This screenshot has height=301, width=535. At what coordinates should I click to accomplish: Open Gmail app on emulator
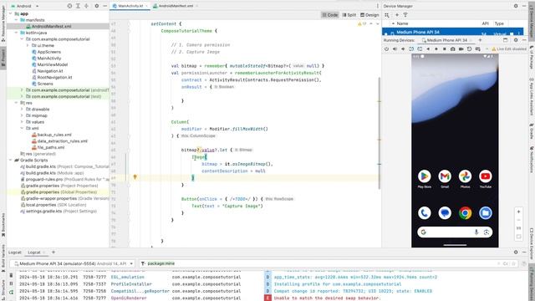(445, 176)
